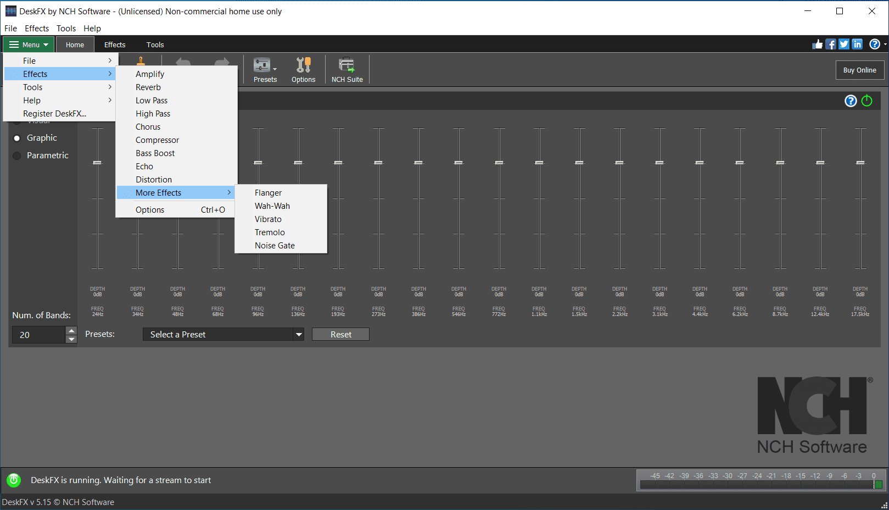Choose the Vibrato effect

pyautogui.click(x=281, y=219)
